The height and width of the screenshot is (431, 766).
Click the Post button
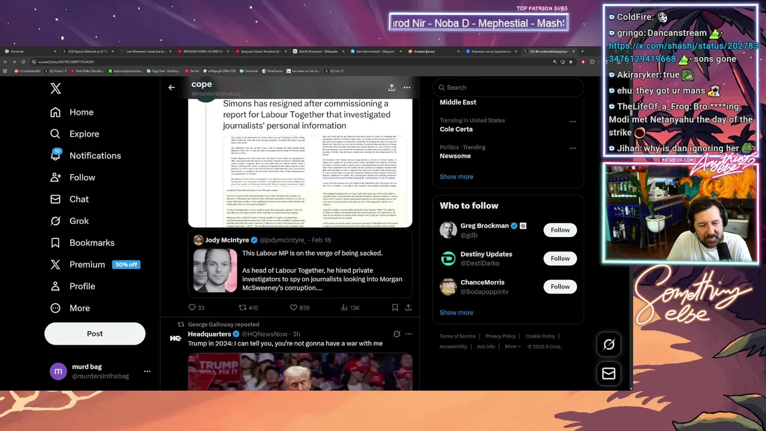coord(95,333)
